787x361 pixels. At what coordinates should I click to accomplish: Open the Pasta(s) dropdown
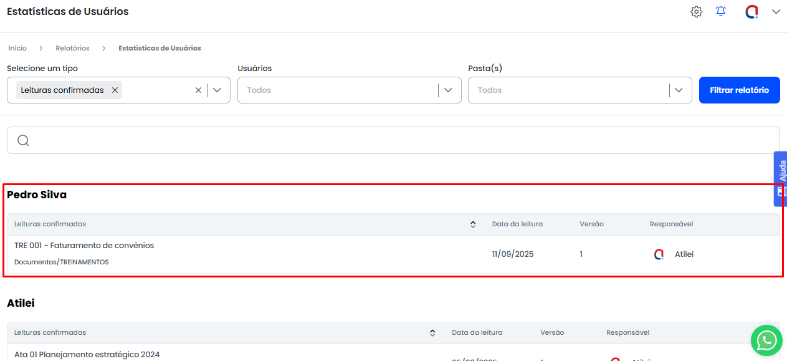(679, 90)
